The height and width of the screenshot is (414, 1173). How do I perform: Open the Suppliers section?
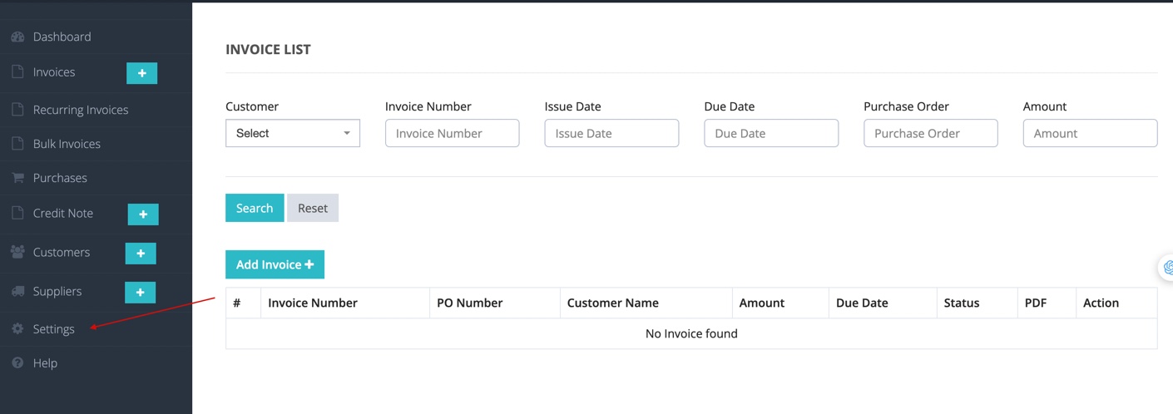[x=57, y=291]
